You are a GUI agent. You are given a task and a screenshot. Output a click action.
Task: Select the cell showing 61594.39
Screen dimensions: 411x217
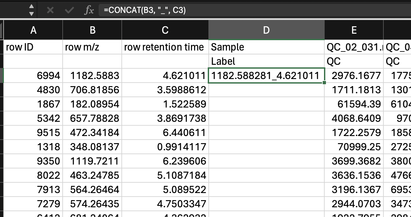tap(354, 104)
